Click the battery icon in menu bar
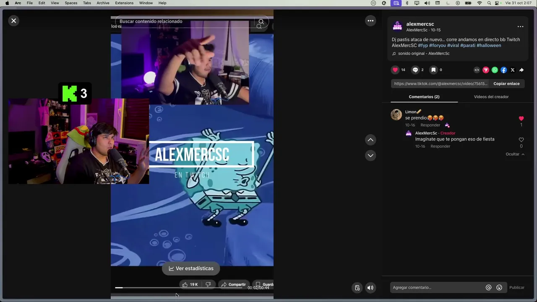This screenshot has height=302, width=537. pyautogui.click(x=468, y=3)
